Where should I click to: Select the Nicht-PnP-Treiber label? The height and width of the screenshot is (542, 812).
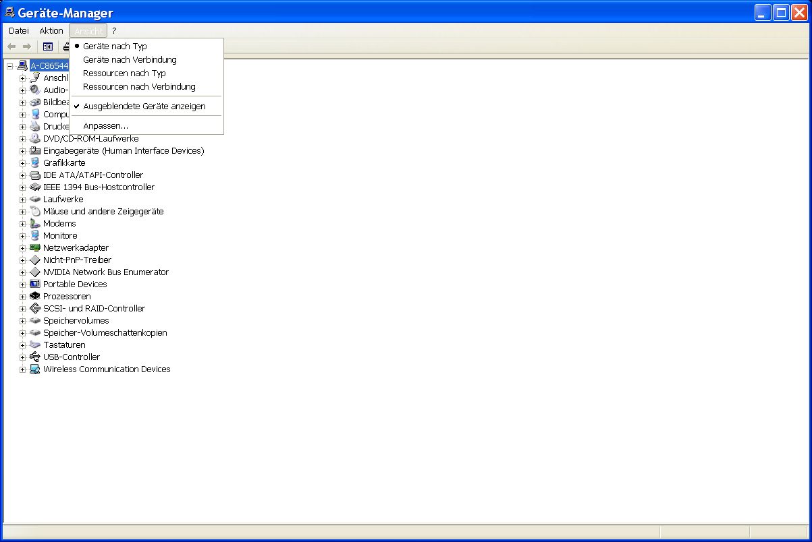77,260
